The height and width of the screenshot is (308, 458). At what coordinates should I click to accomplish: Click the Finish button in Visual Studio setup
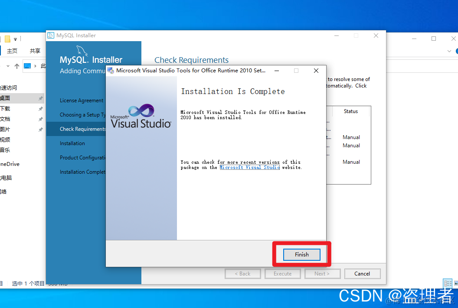pos(301,255)
